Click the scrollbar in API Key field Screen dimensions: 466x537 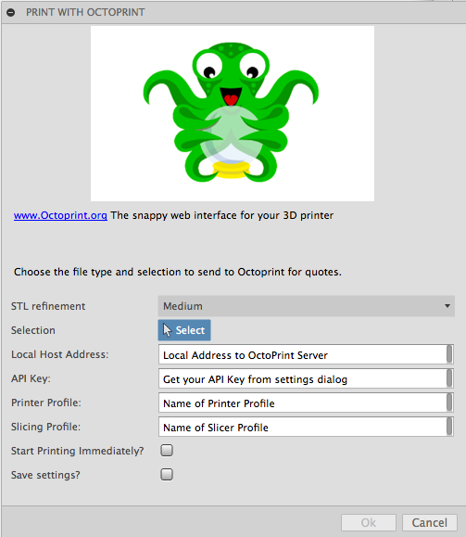point(449,378)
